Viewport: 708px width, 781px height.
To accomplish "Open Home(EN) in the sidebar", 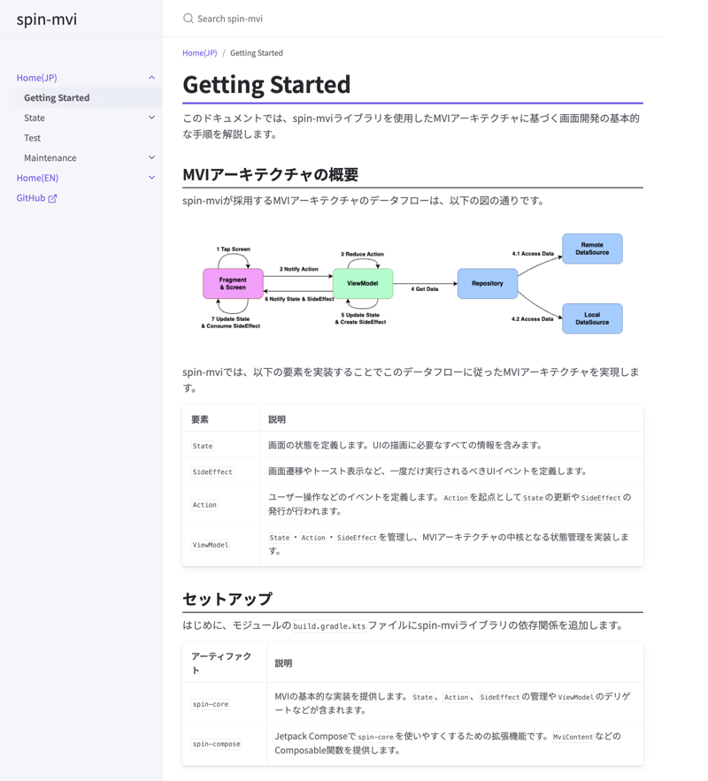I will [37, 177].
